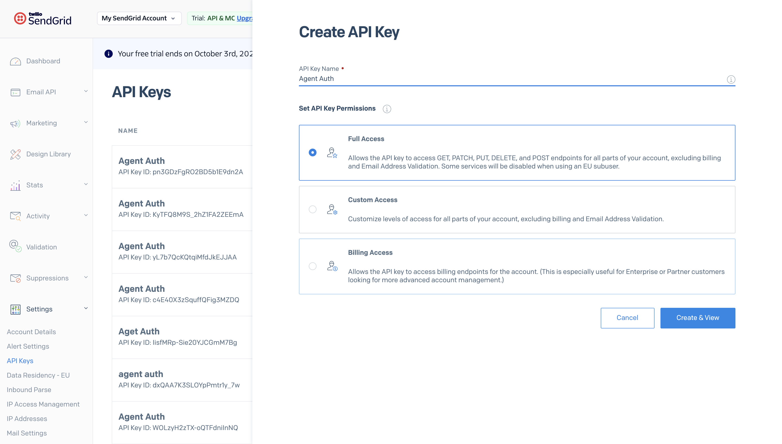782x444 pixels.
Task: Click the free trial info circle icon
Action: (x=109, y=54)
